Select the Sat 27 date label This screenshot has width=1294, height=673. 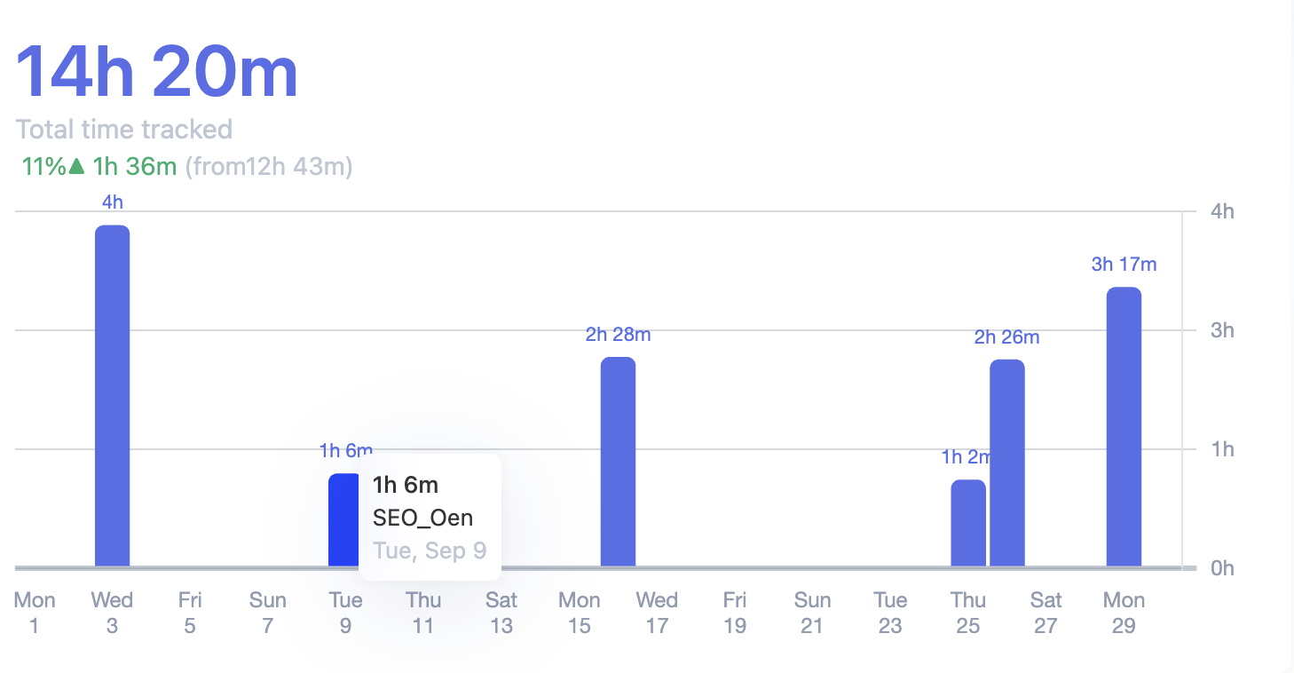pyautogui.click(x=1045, y=613)
